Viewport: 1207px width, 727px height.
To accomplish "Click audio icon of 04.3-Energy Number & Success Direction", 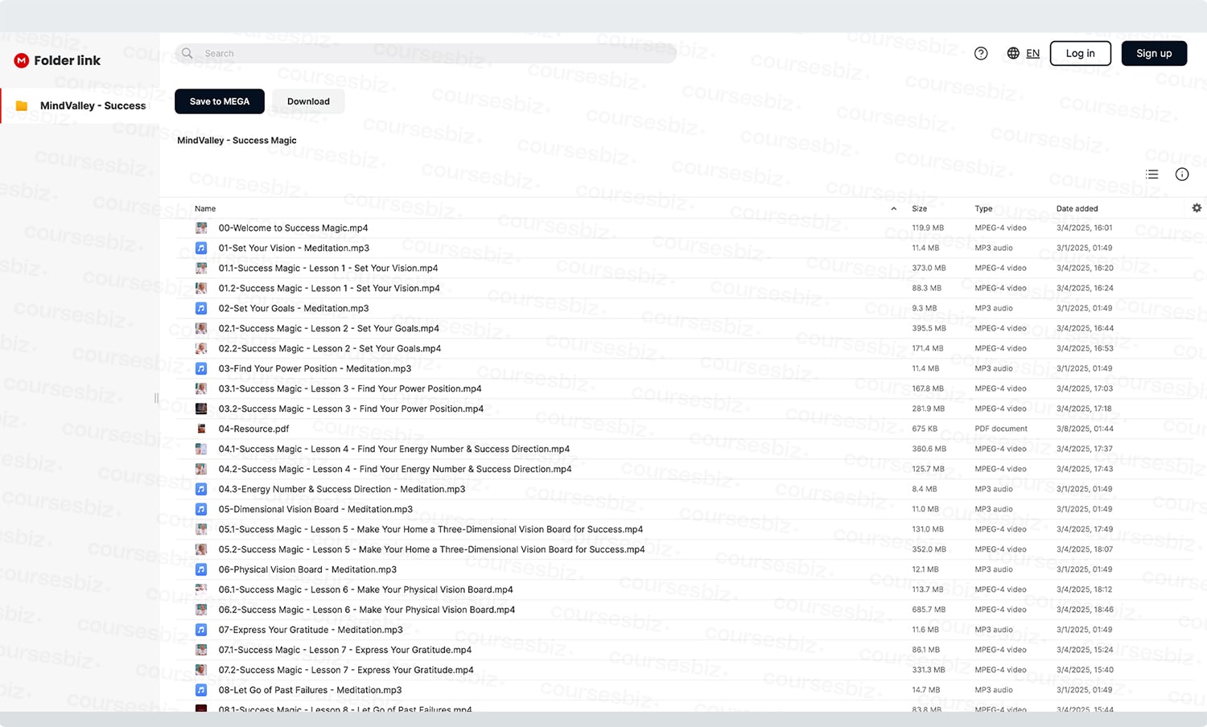I will tap(201, 489).
